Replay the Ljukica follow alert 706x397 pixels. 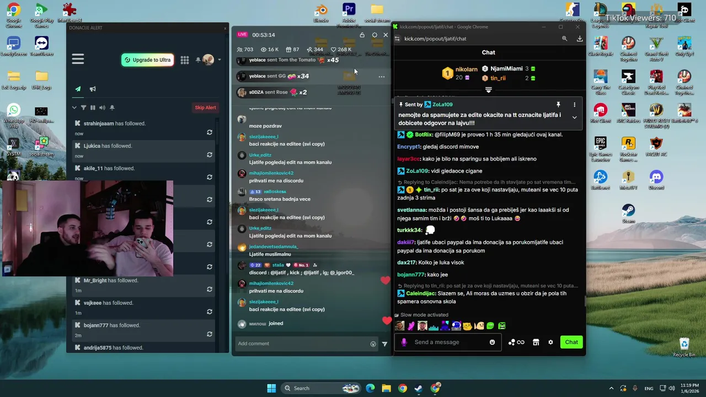coord(210,155)
